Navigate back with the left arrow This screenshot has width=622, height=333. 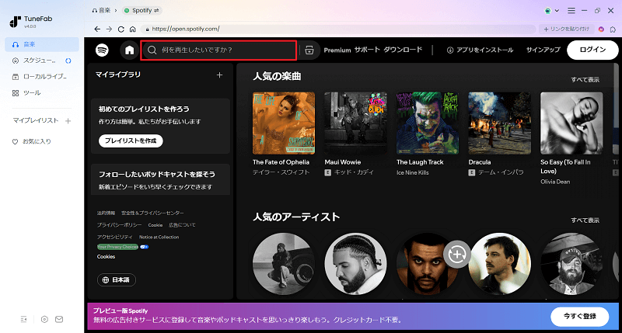coord(97,29)
